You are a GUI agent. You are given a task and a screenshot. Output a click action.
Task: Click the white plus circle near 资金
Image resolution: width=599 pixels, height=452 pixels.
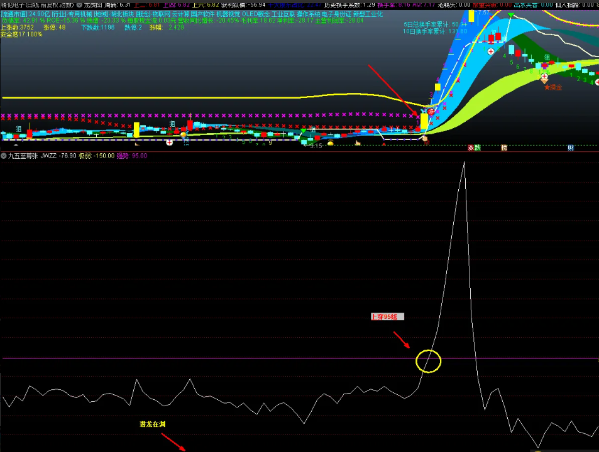pyautogui.click(x=544, y=77)
